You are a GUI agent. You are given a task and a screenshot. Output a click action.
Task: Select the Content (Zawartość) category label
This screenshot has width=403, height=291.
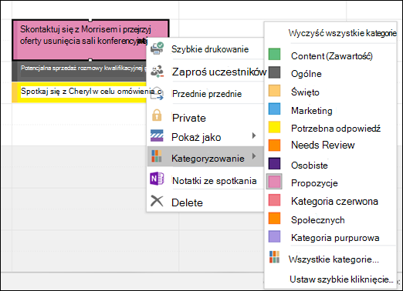(x=332, y=56)
